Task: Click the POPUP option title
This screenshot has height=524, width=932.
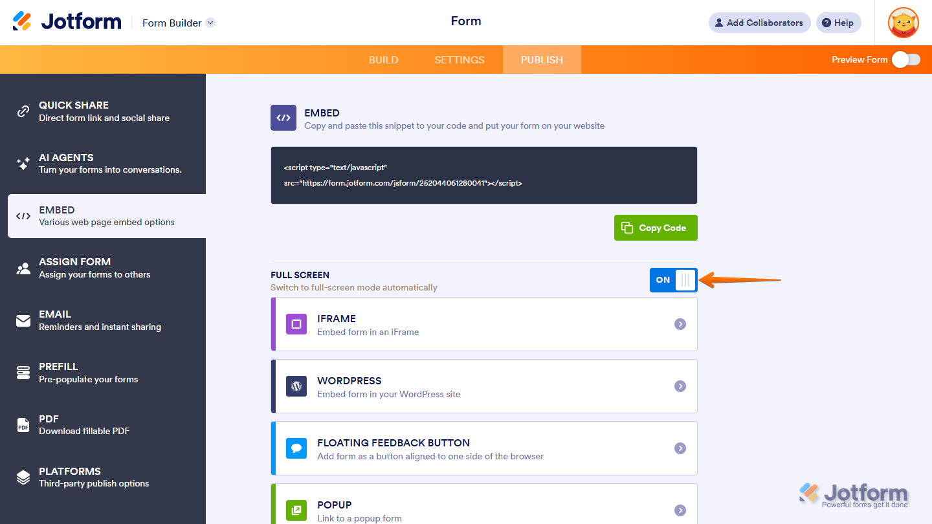Action: pyautogui.click(x=335, y=505)
